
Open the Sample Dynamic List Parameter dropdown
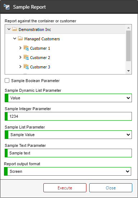[68, 98]
